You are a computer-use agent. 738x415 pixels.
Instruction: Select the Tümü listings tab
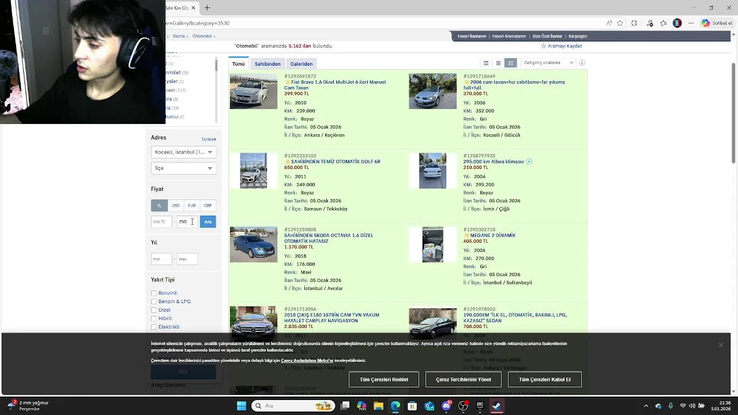pos(239,64)
